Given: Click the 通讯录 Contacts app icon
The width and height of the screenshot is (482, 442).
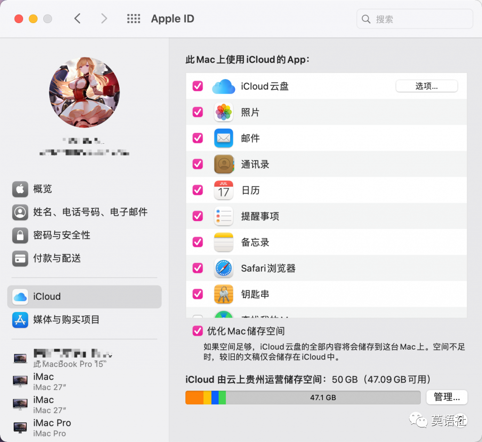Looking at the screenshot, I should pyautogui.click(x=224, y=164).
